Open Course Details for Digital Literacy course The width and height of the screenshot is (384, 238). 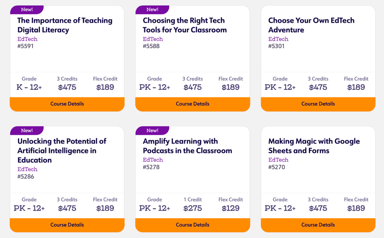click(x=67, y=104)
